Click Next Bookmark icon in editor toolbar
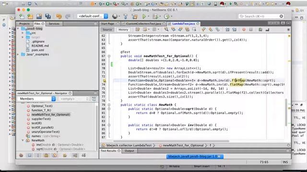The height and width of the screenshot is (172, 307). [x=211, y=30]
